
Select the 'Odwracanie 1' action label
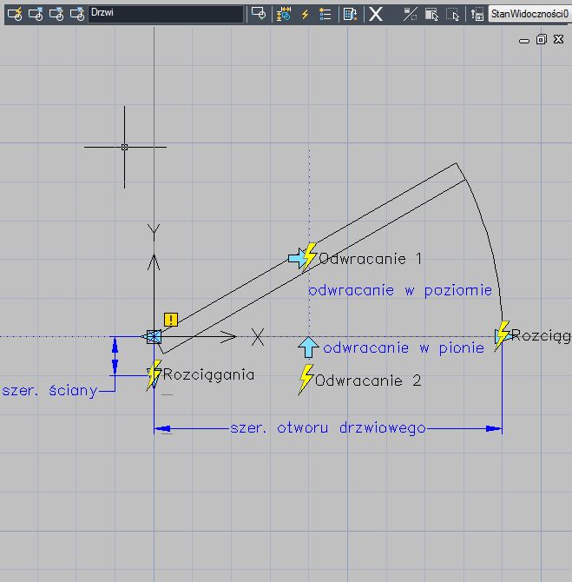[x=371, y=259]
